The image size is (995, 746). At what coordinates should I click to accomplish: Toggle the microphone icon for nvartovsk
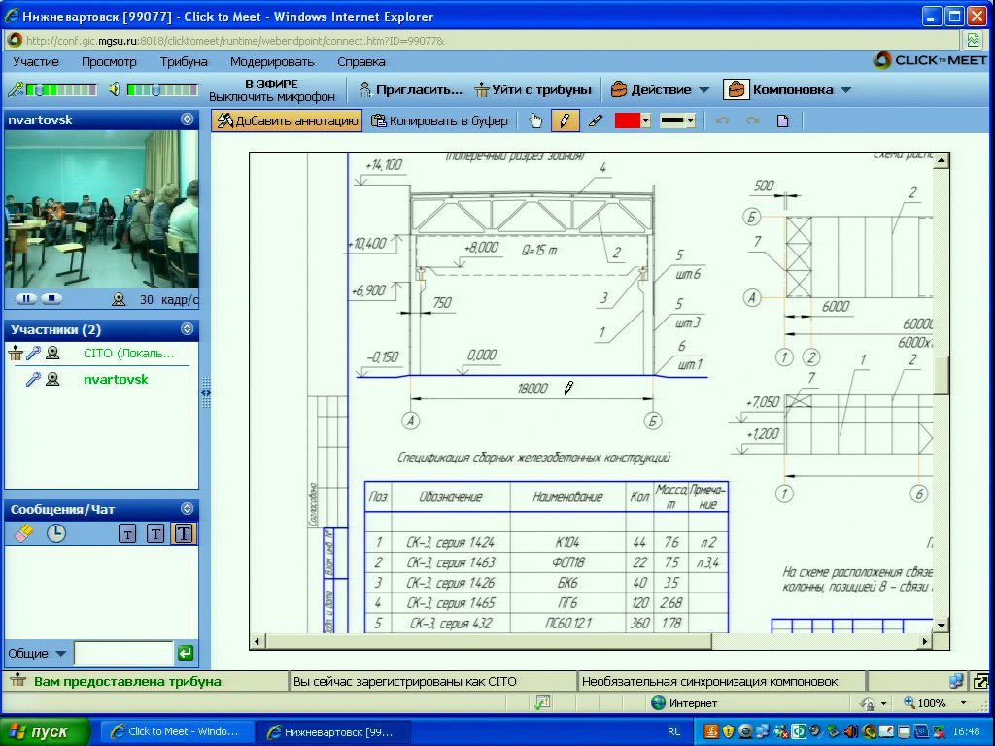coord(34,380)
